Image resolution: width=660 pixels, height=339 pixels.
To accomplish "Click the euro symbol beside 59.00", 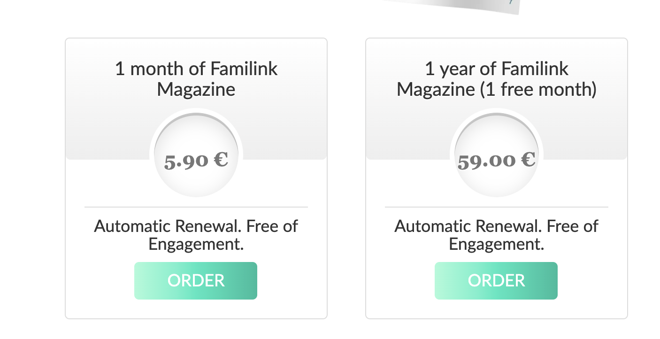I will pos(528,159).
